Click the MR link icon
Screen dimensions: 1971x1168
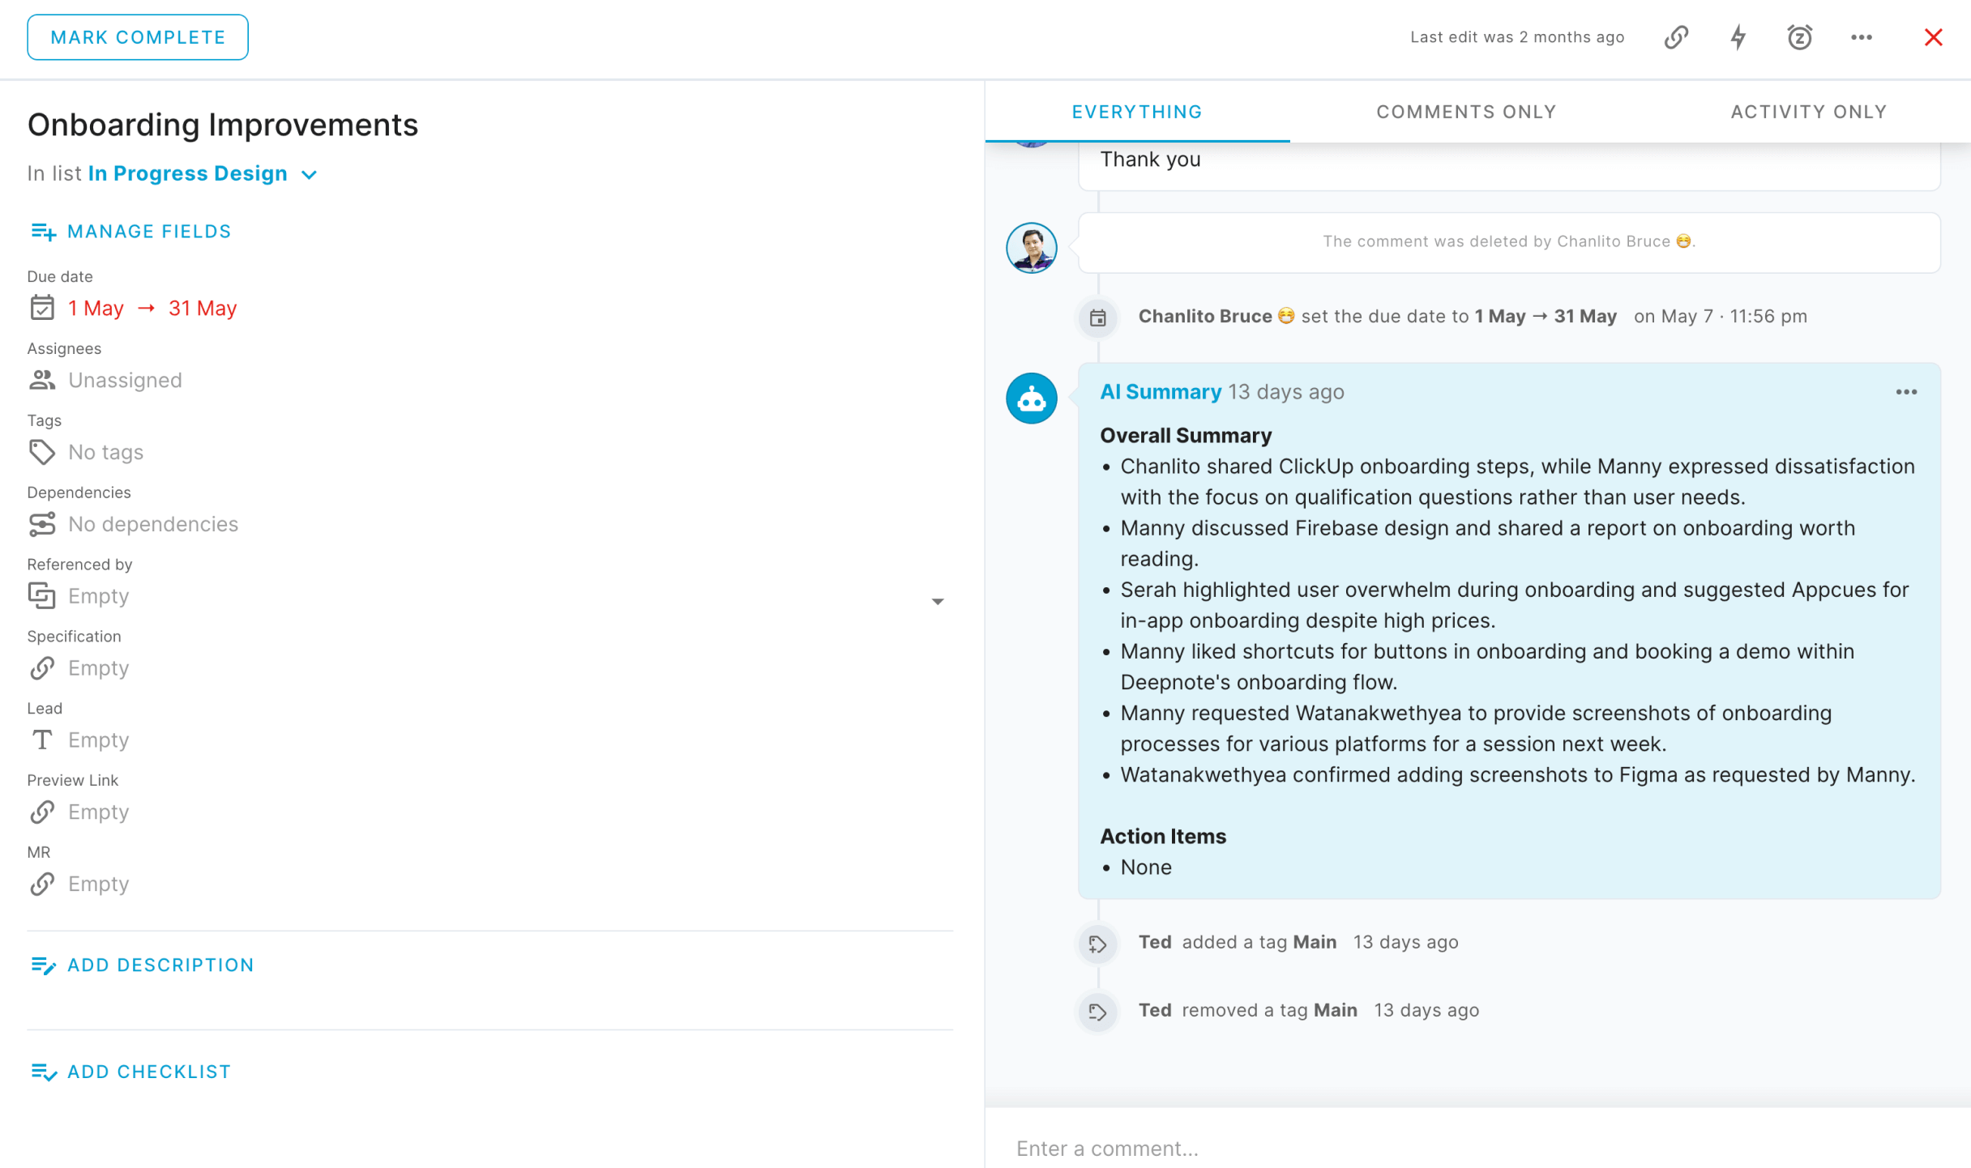tap(42, 884)
